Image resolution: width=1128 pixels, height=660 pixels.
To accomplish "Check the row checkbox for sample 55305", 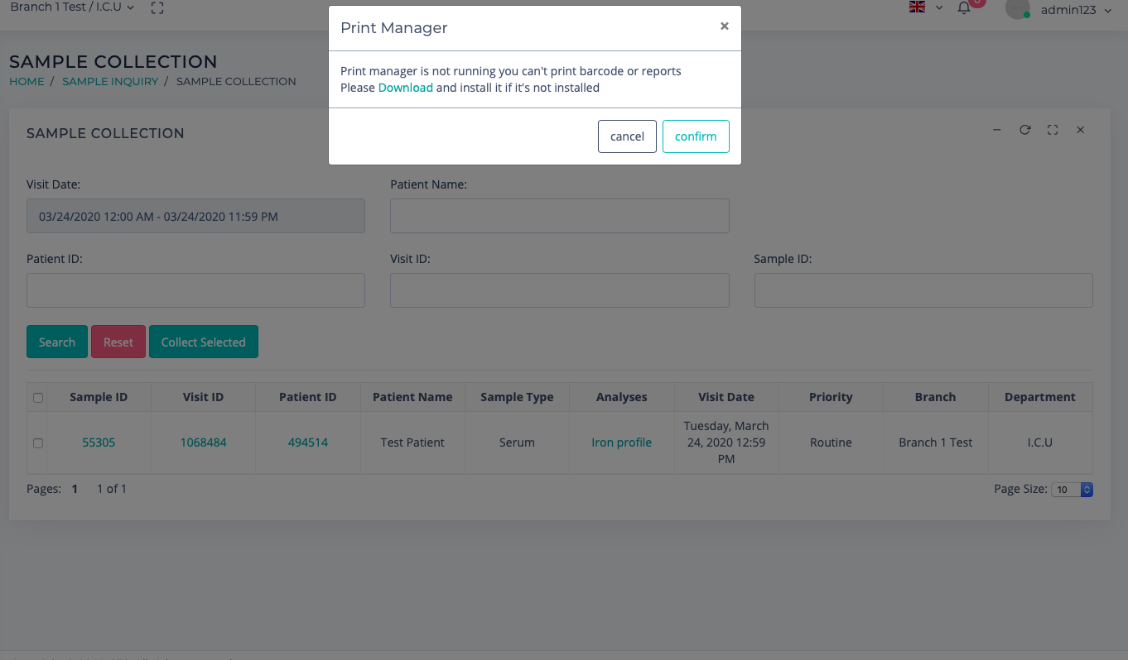I will 38,443.
